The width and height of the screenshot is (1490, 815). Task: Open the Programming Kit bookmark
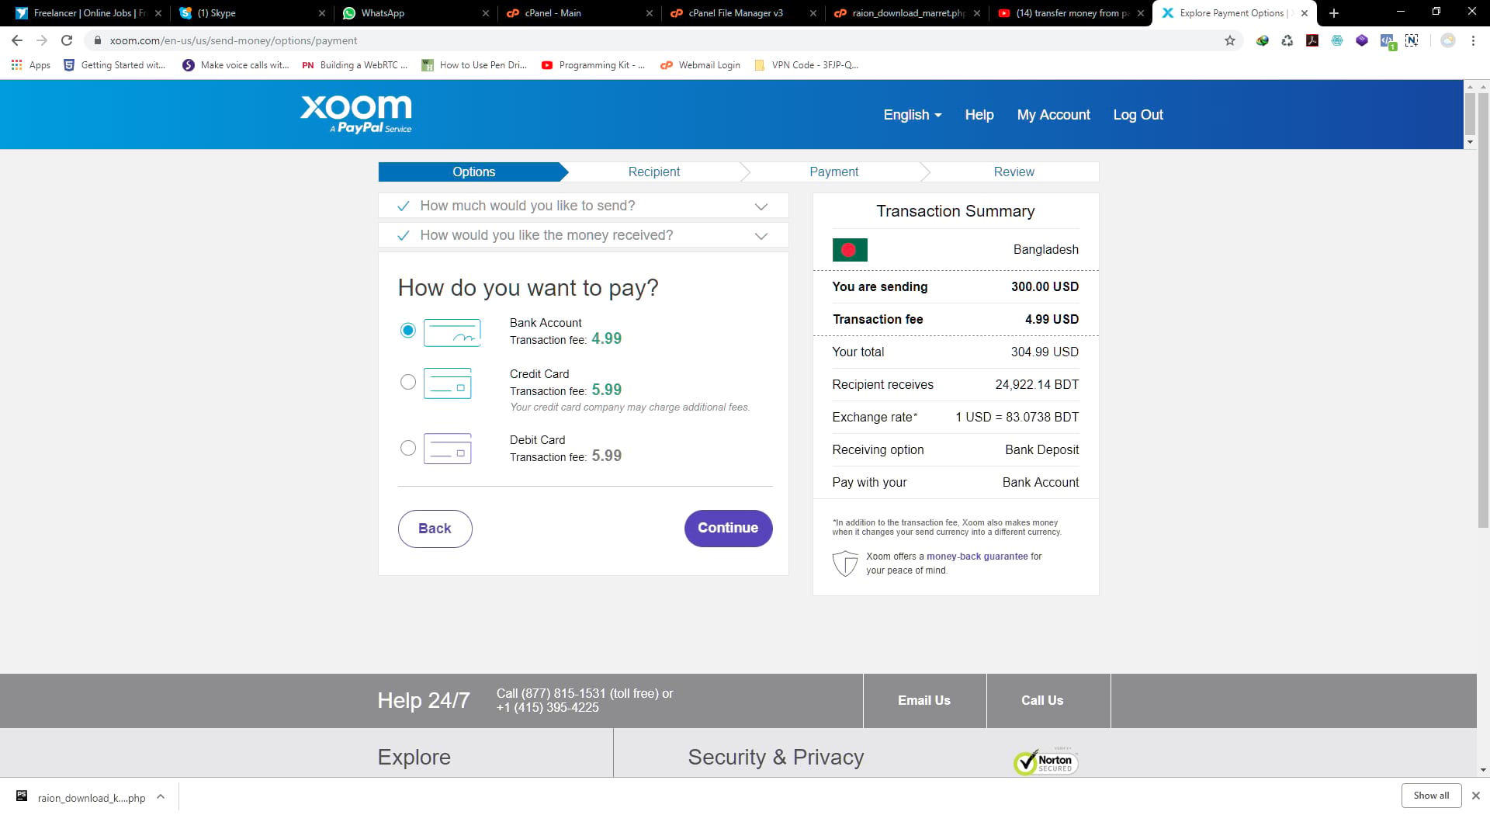click(x=593, y=65)
